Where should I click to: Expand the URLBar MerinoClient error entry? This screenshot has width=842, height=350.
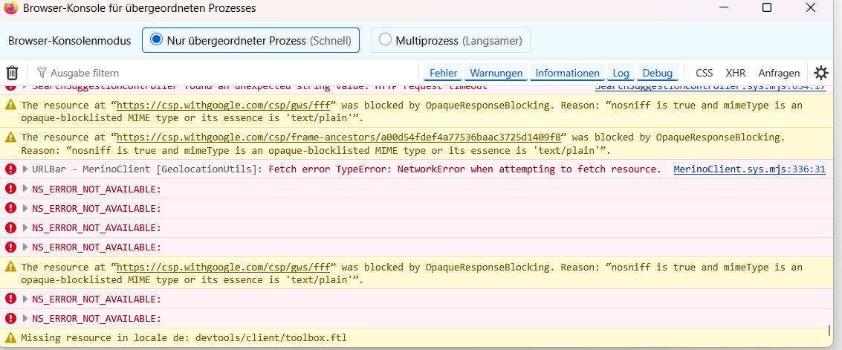25,169
